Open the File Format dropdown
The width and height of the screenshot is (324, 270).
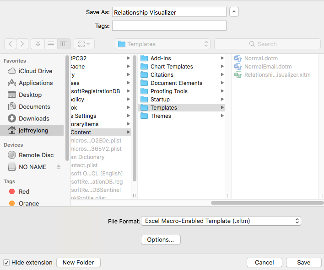tap(221, 221)
